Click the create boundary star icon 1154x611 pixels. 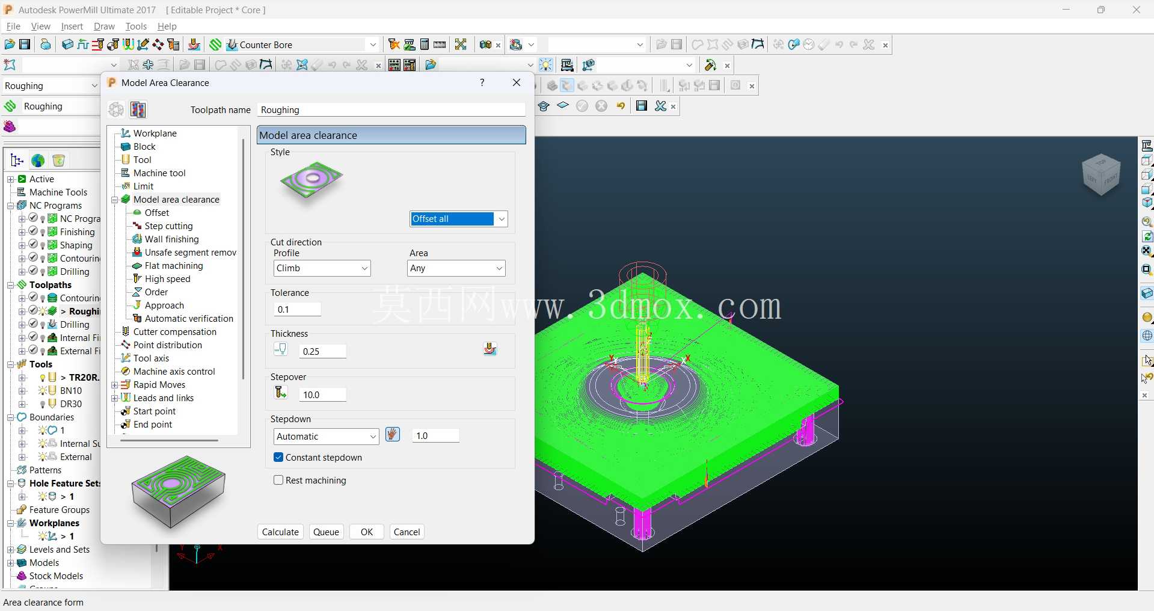[10, 65]
